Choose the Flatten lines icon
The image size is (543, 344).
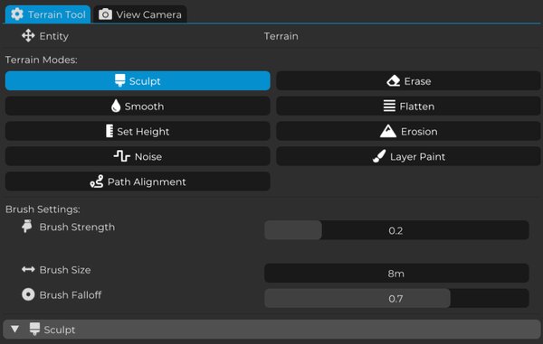click(389, 106)
